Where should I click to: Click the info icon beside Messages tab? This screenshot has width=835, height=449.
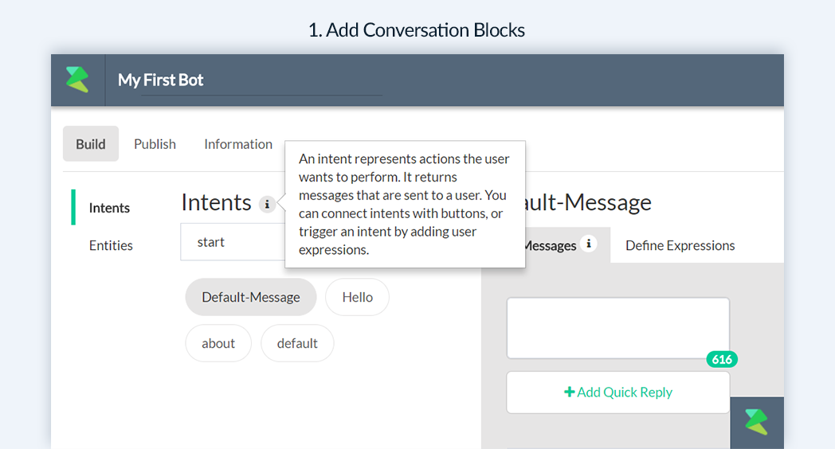pos(589,244)
